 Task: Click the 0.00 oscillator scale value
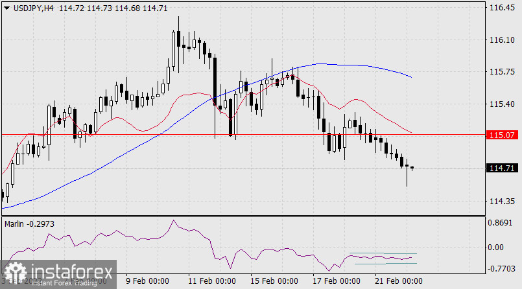[495, 248]
